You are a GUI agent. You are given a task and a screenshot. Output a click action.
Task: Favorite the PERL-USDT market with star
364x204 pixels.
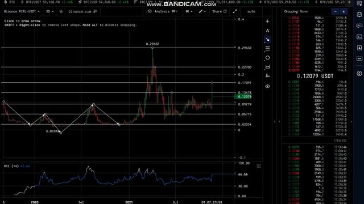61,11
